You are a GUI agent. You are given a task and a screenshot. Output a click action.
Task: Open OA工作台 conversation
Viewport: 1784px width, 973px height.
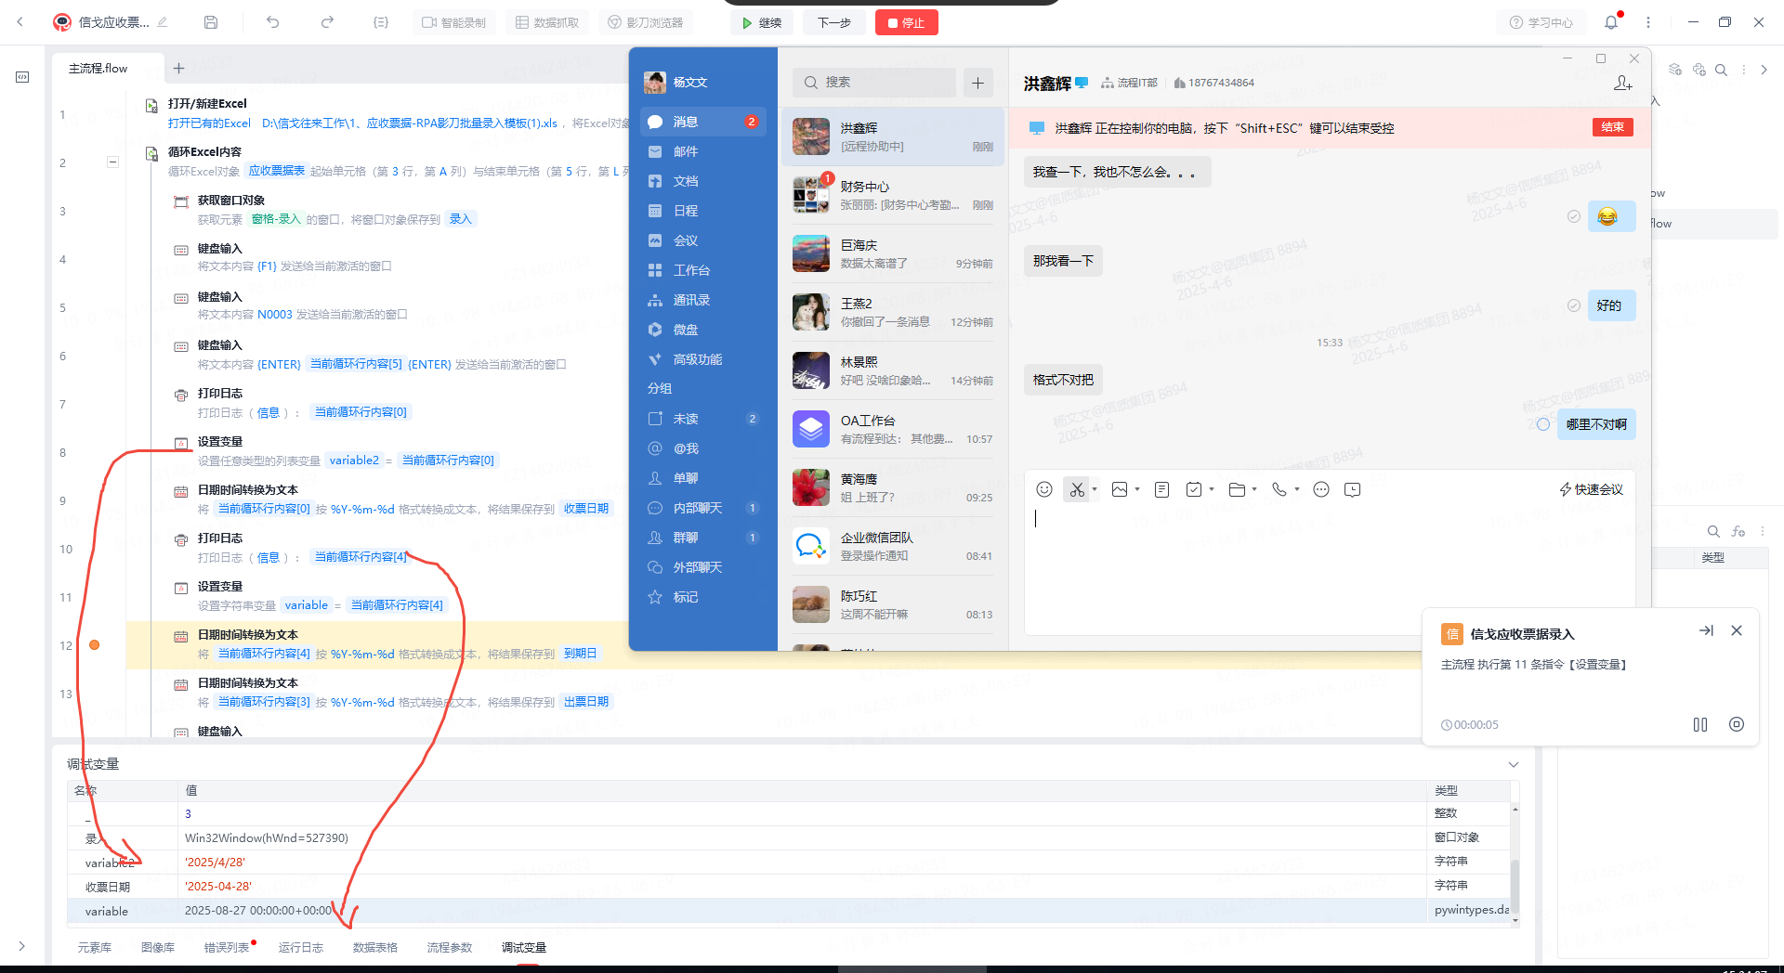[x=893, y=429]
